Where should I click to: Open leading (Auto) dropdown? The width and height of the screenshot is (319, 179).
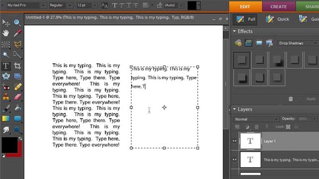pos(180,5)
